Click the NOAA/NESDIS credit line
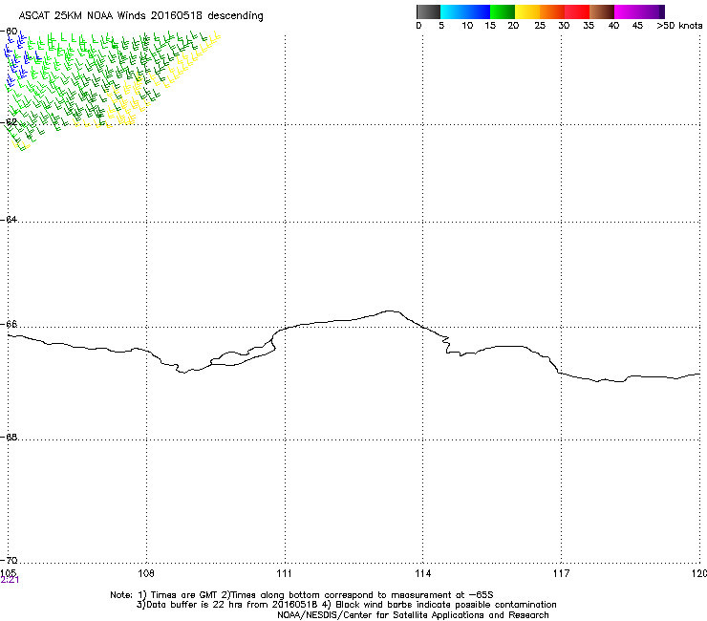707x621 pixels. 413,615
